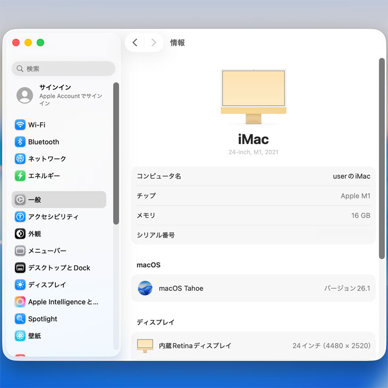Click the アクセシビリティ icon
Image resolution: width=388 pixels, height=388 pixels.
tap(20, 217)
